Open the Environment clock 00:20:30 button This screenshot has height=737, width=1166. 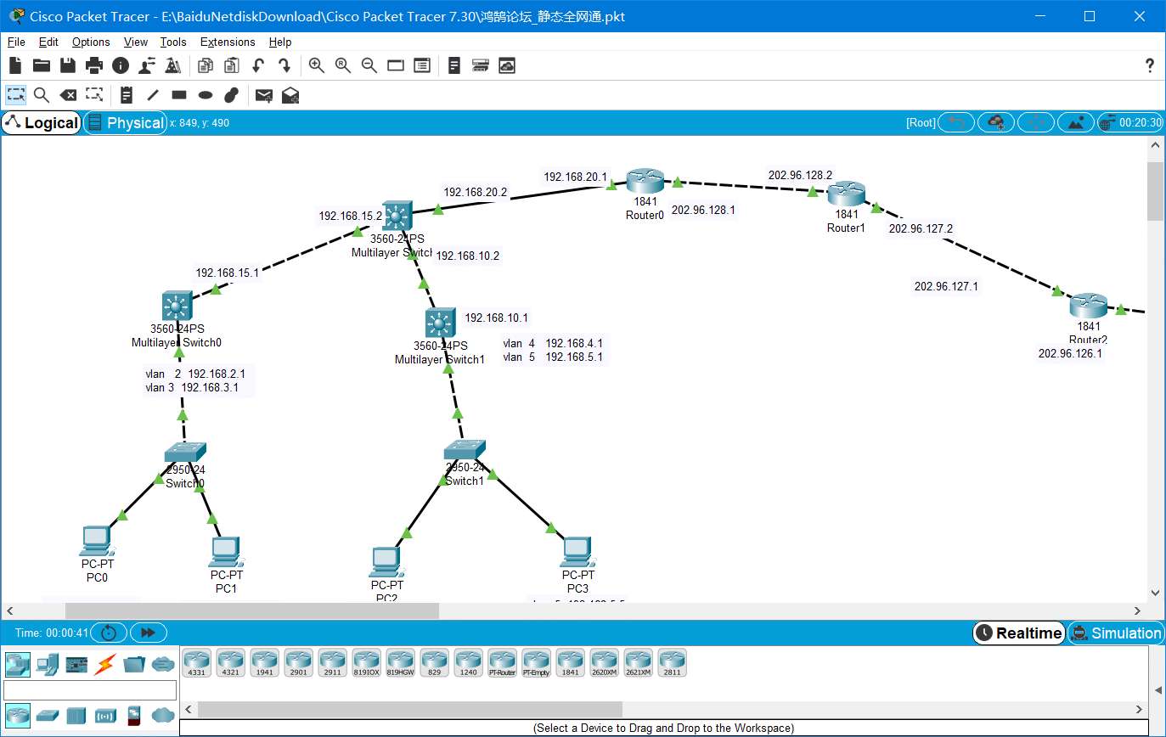pyautogui.click(x=1129, y=123)
